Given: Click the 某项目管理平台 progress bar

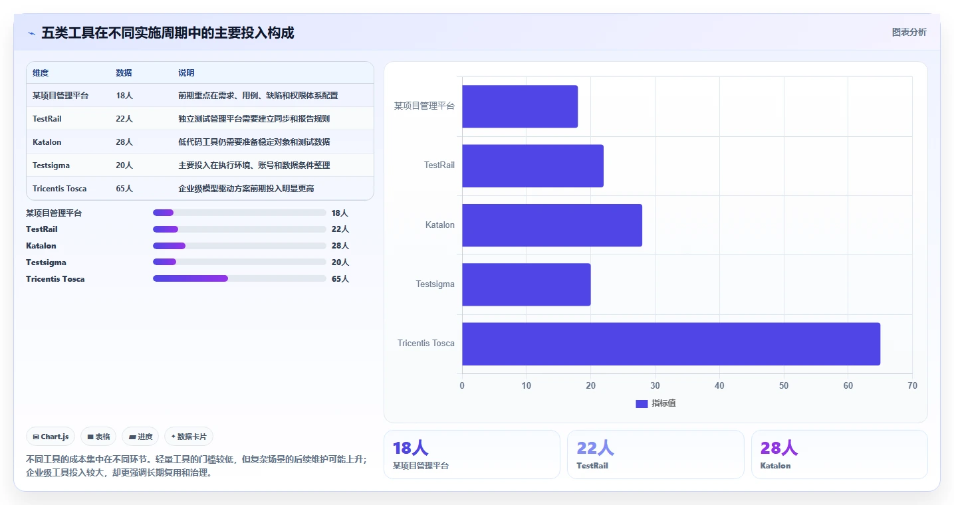Looking at the screenshot, I should tap(239, 213).
